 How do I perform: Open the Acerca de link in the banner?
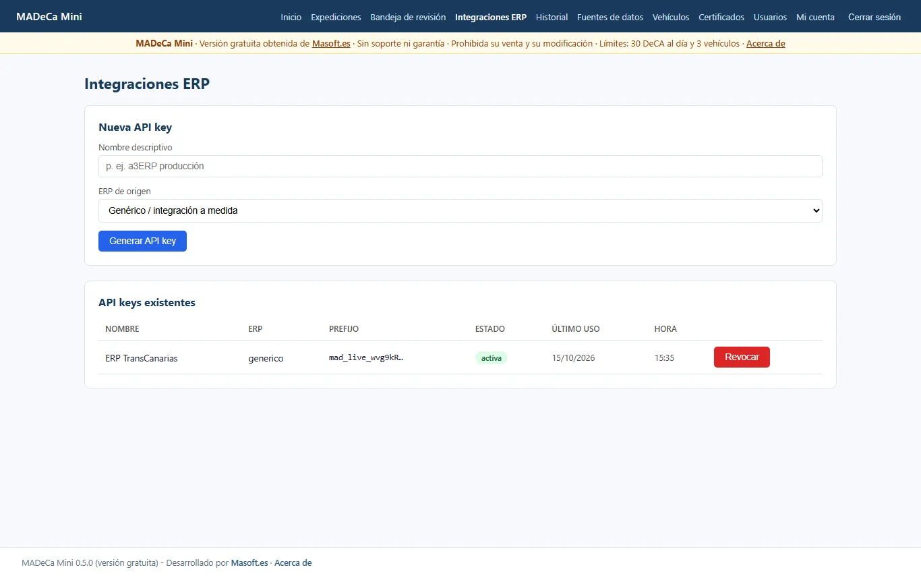tap(765, 43)
